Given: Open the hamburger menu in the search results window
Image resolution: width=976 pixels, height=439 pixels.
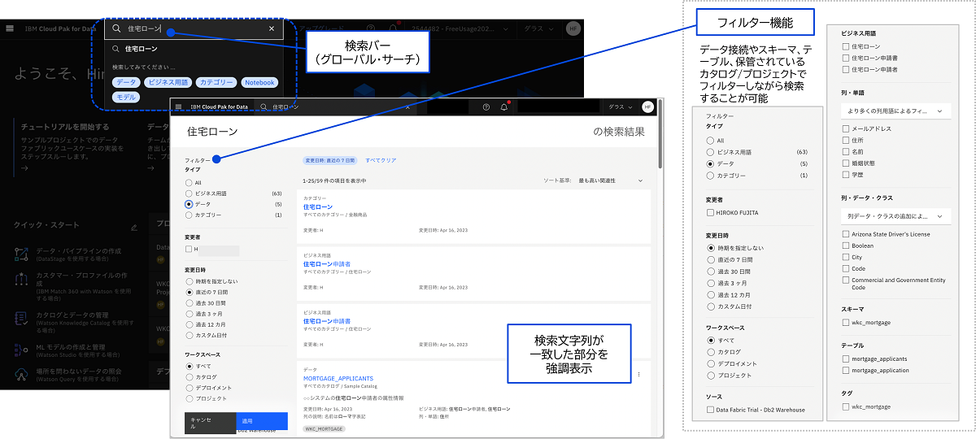Looking at the screenshot, I should [x=179, y=106].
